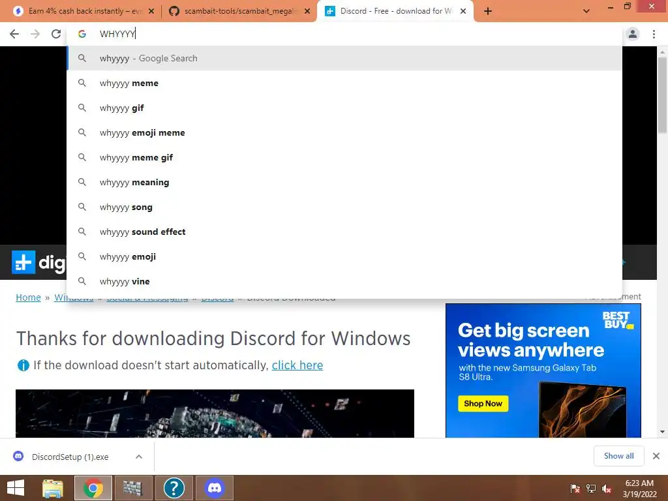Click the Chrome taskbar icon
Image resolution: width=668 pixels, height=501 pixels.
coord(93,488)
